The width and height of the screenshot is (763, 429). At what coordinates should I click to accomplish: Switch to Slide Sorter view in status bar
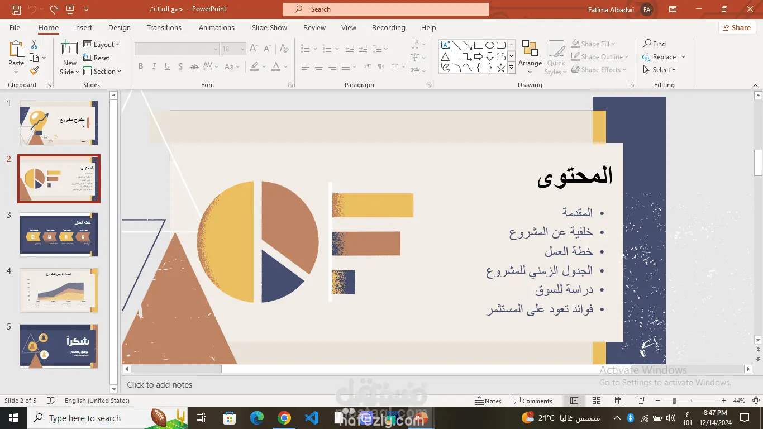click(x=597, y=401)
